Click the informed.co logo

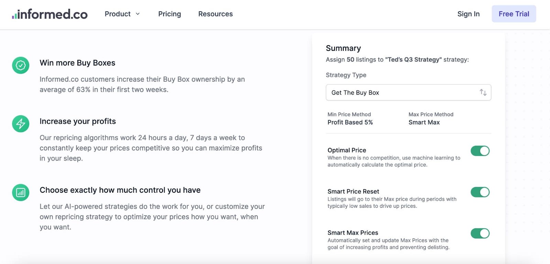(50, 14)
